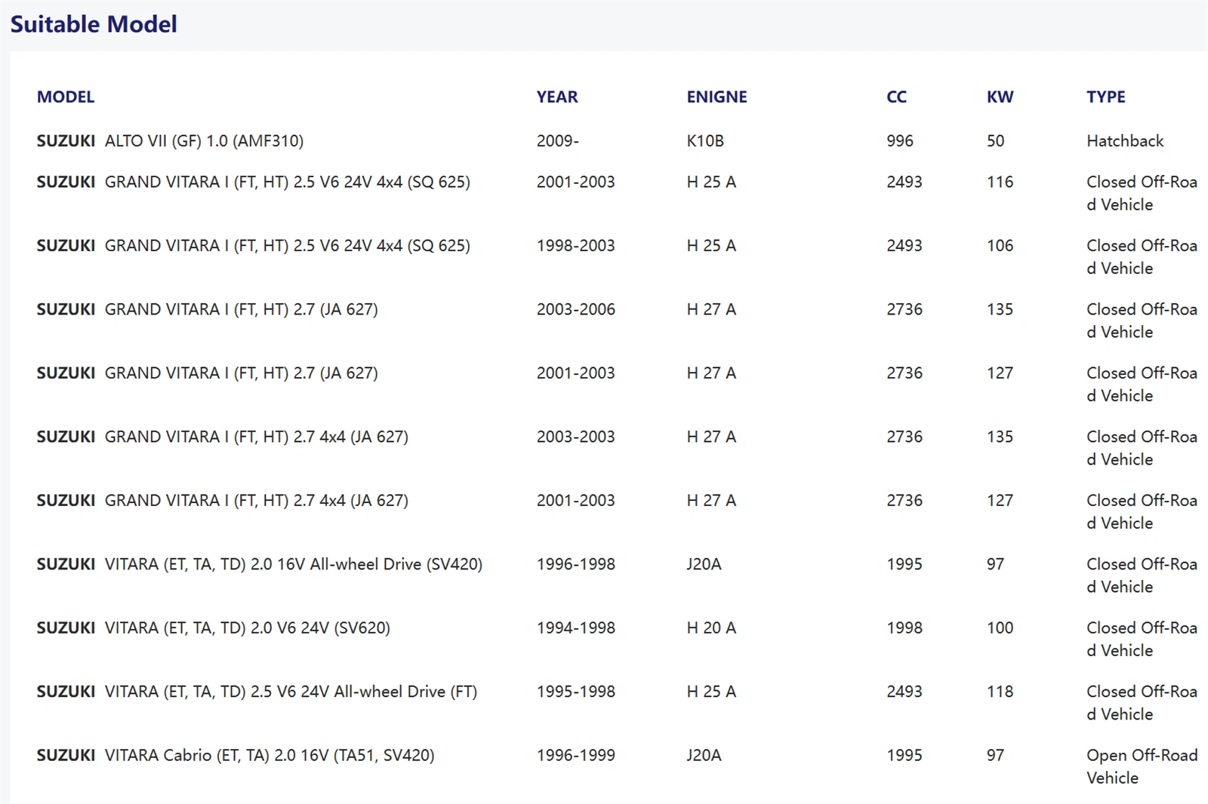Click year value '2009-'

click(557, 141)
